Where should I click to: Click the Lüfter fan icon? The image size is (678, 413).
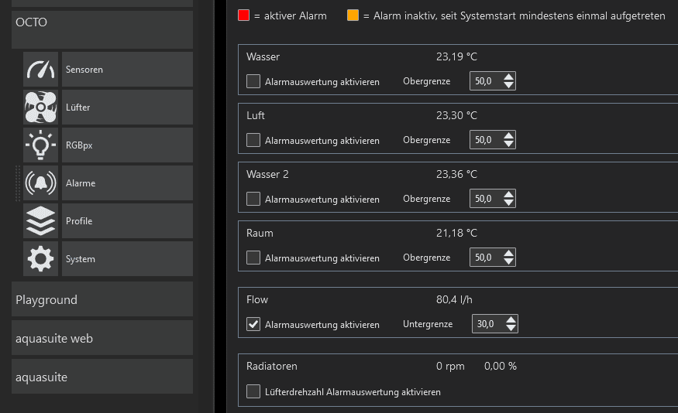pos(41,107)
